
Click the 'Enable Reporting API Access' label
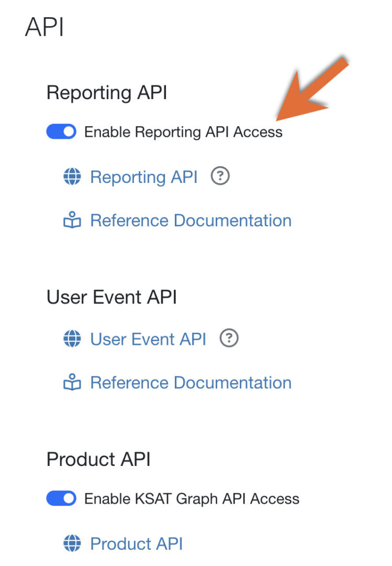(183, 133)
